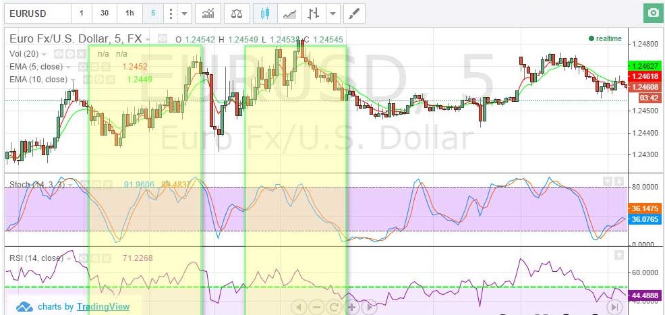Image resolution: width=665 pixels, height=315 pixels.
Task: Click the 71.2268 RSI value
Action: click(x=138, y=258)
